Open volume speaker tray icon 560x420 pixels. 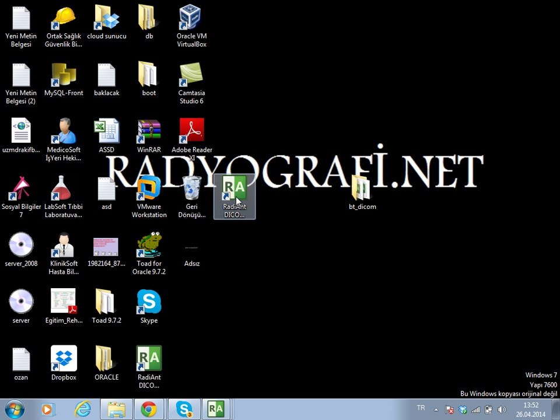502,409
